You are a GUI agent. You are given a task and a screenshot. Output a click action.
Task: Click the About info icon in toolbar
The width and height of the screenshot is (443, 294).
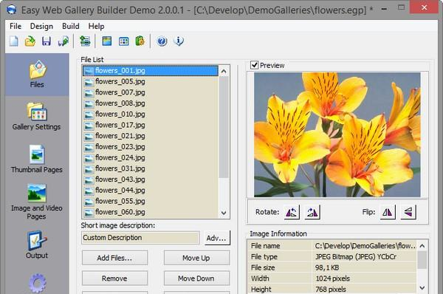pos(179,41)
